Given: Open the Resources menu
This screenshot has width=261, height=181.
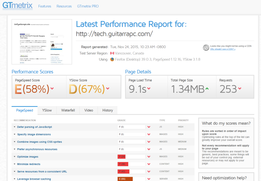Looking at the screenshot, I should (64, 6).
